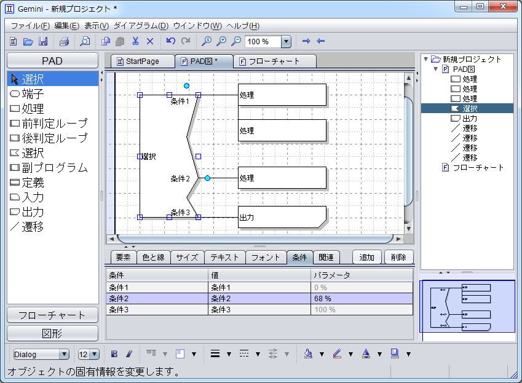
Task: Click the forward blue arrow icon
Action: click(306, 41)
